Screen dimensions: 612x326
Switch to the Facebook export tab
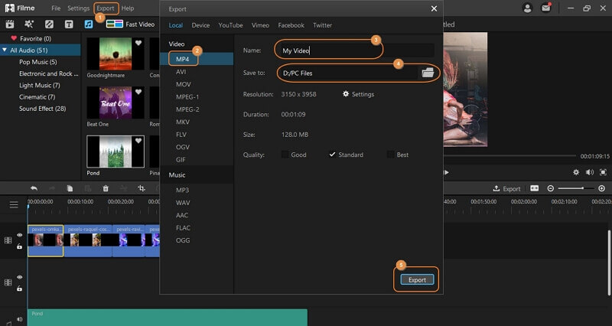291,25
